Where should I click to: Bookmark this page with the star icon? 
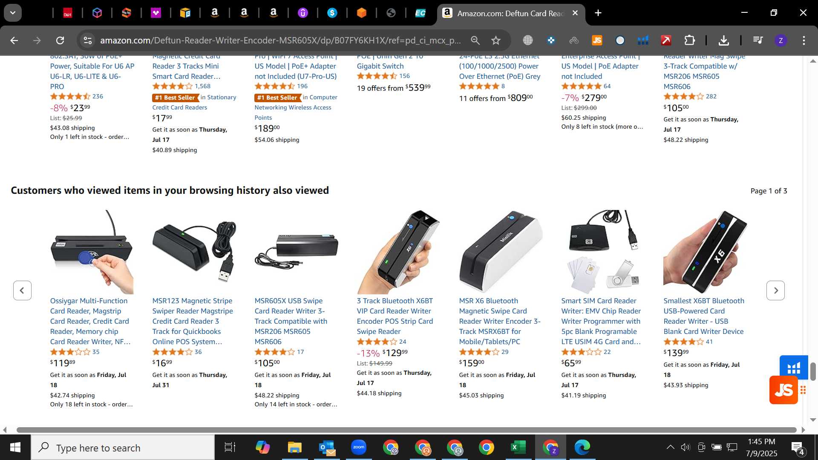495,40
